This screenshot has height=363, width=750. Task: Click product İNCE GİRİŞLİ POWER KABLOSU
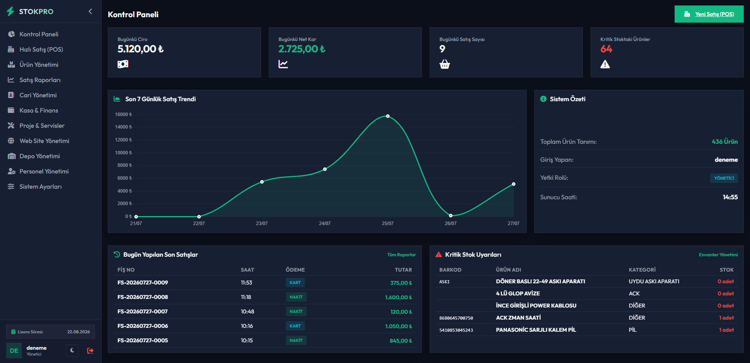(536, 306)
